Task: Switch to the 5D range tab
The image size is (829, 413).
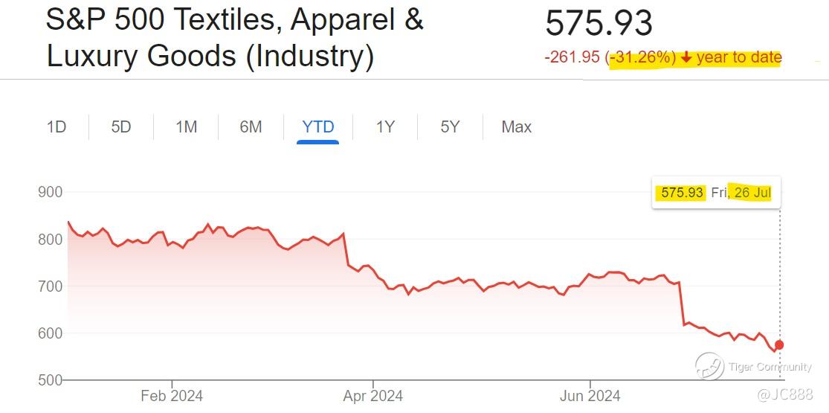Action: (121, 127)
